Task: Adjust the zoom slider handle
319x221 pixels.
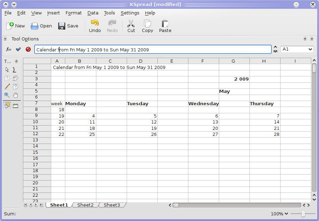Action: (303, 214)
